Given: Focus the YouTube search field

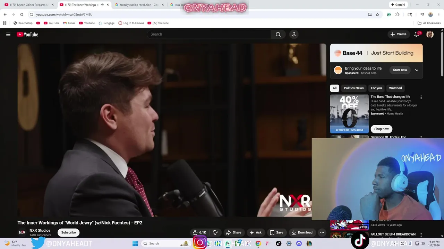Looking at the screenshot, I should coord(209,34).
